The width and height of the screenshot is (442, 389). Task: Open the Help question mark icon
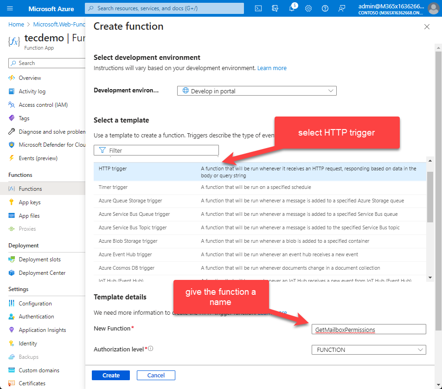(x=325, y=8)
